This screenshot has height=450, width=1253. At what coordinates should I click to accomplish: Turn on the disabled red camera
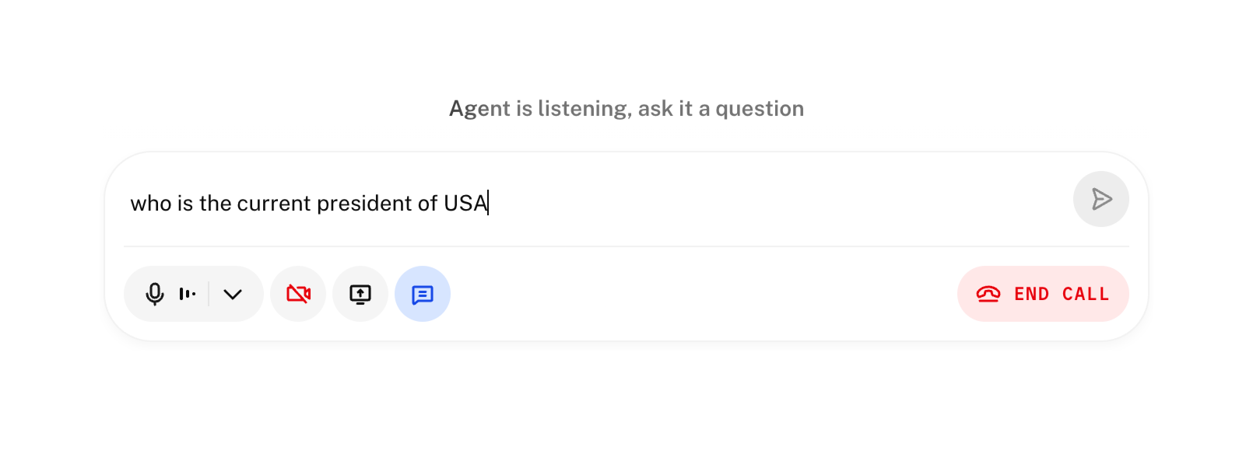[298, 294]
